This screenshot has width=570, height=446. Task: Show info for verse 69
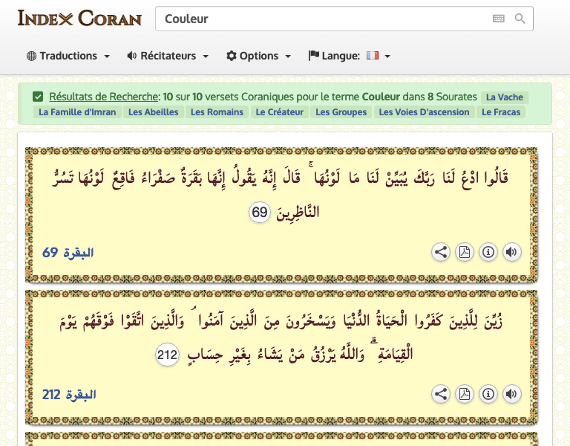click(488, 252)
